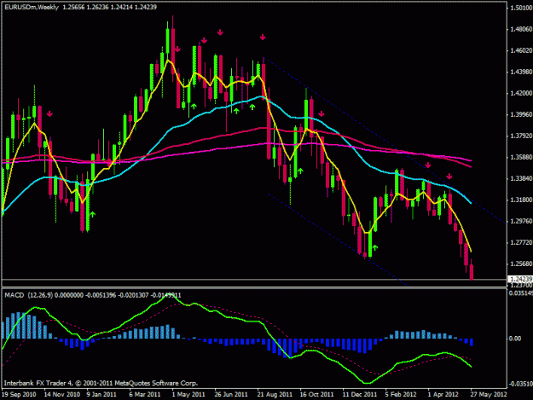The width and height of the screenshot is (533, 400).
Task: Click the 1 Apr 2012 date label
Action: (443, 395)
